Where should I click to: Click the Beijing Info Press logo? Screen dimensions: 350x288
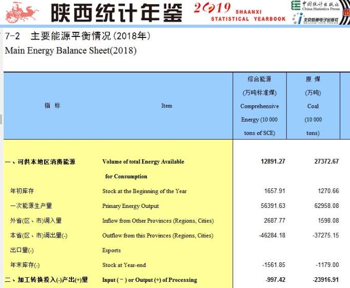pos(315,19)
